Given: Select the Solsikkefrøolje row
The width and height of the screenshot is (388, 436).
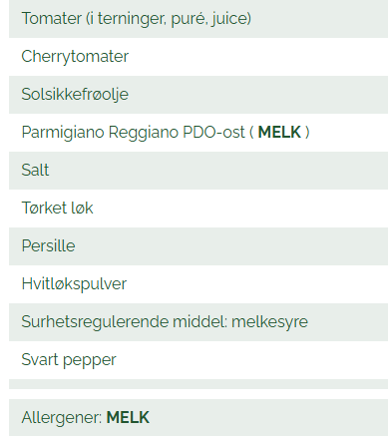Looking at the screenshot, I should [198, 95].
